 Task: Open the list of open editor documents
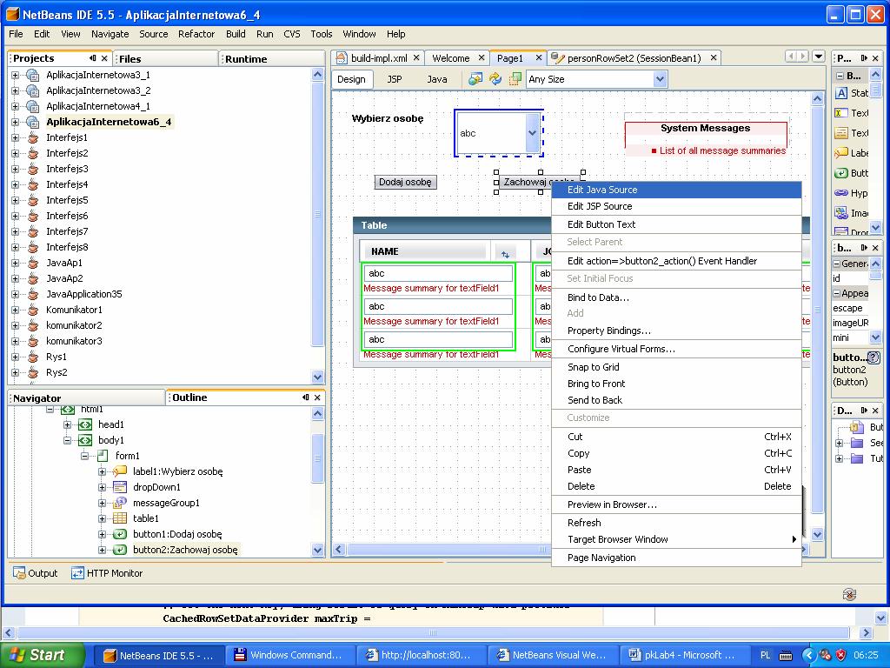(x=819, y=57)
